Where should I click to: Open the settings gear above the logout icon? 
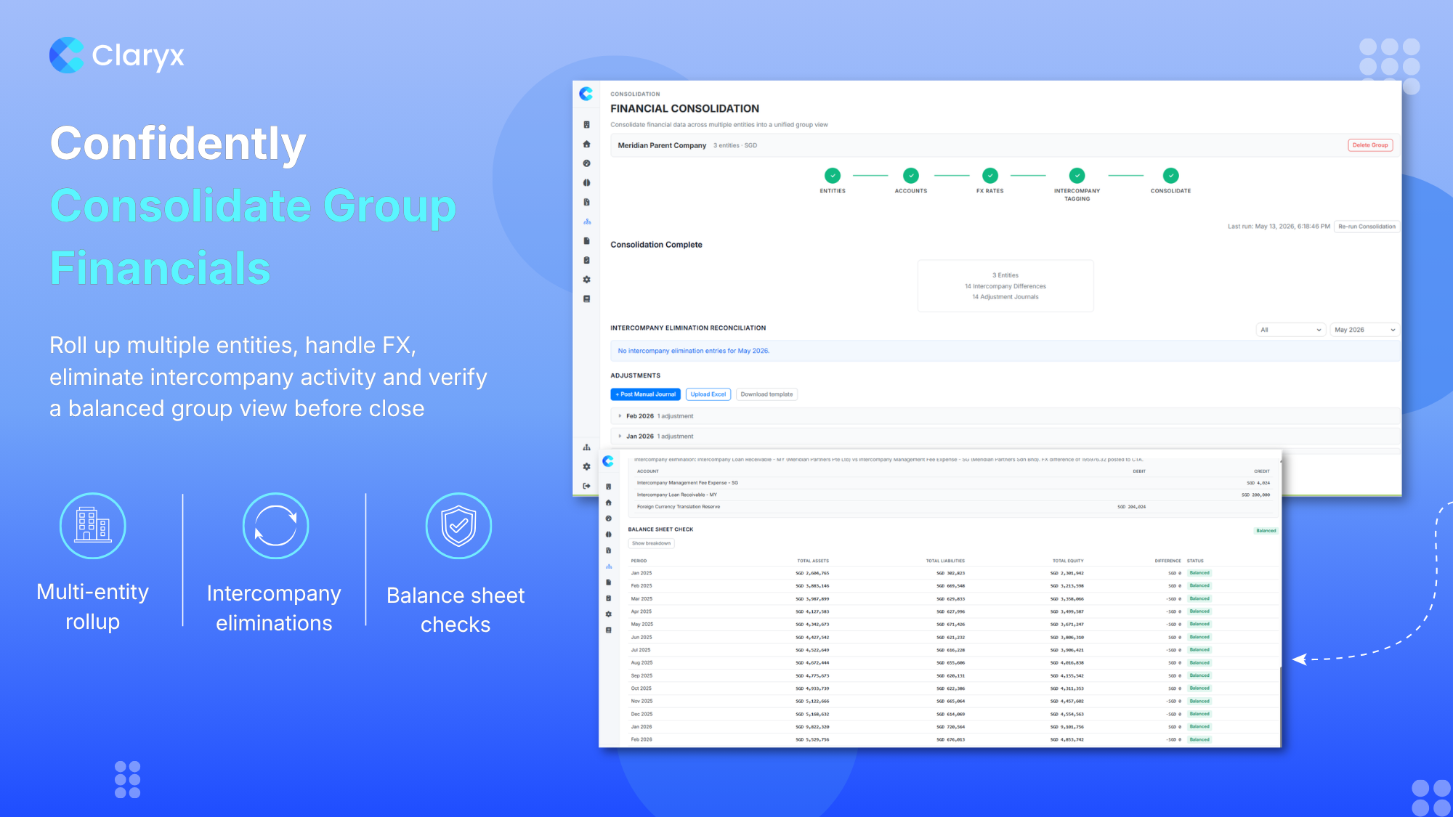point(586,467)
